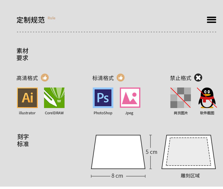The height and width of the screenshot is (189, 223).
Task: Click the 8 cm by 5 cm trapezoid diagram
Action: coord(118,152)
